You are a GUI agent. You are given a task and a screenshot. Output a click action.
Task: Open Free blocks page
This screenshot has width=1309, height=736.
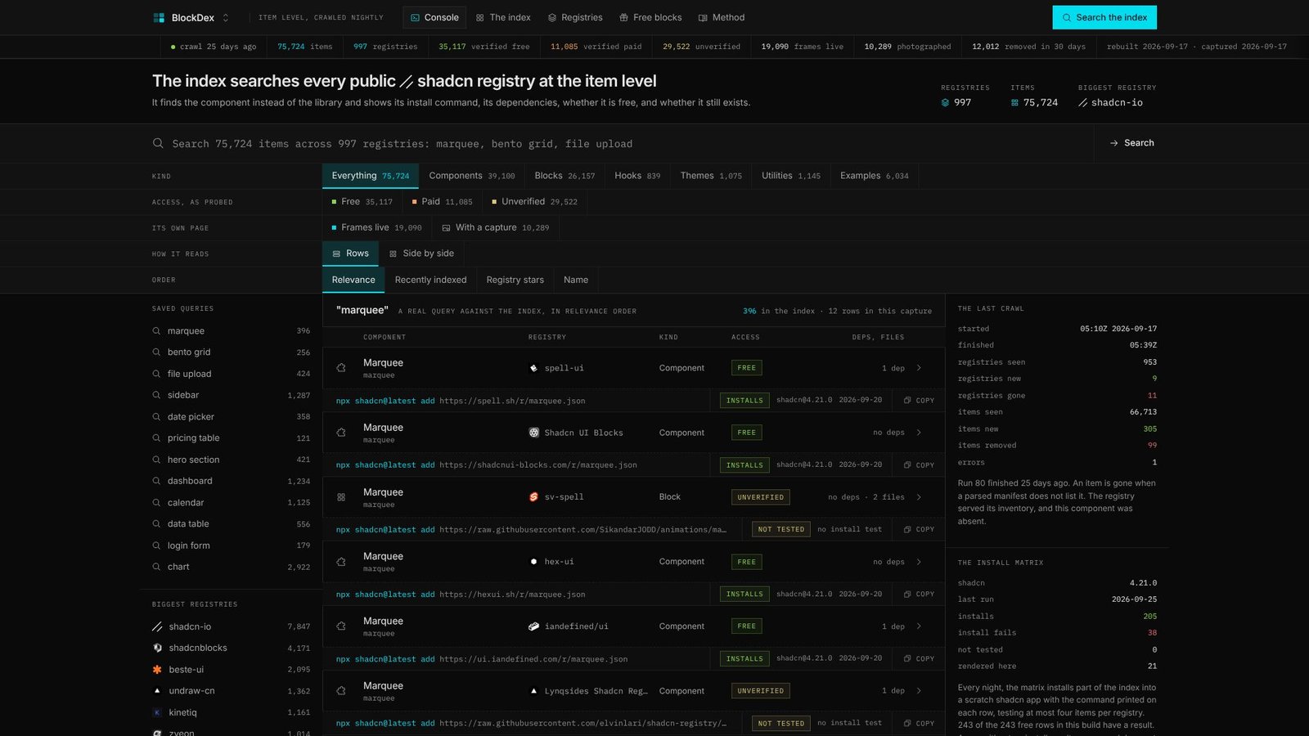(x=650, y=17)
